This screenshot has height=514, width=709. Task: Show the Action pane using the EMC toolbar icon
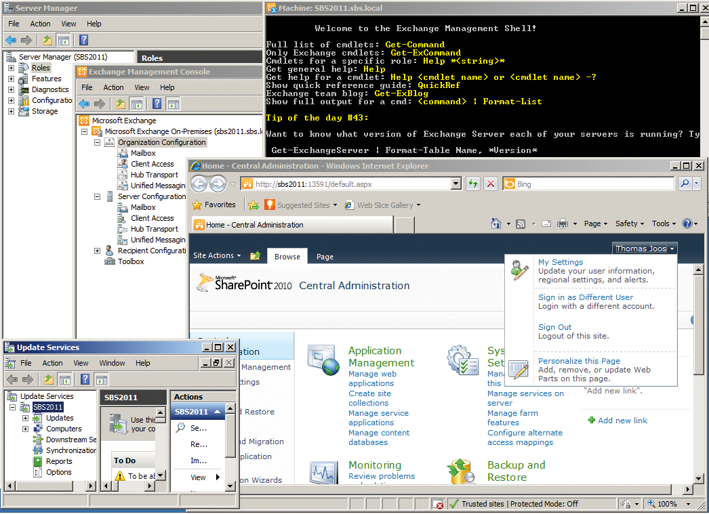tap(173, 103)
